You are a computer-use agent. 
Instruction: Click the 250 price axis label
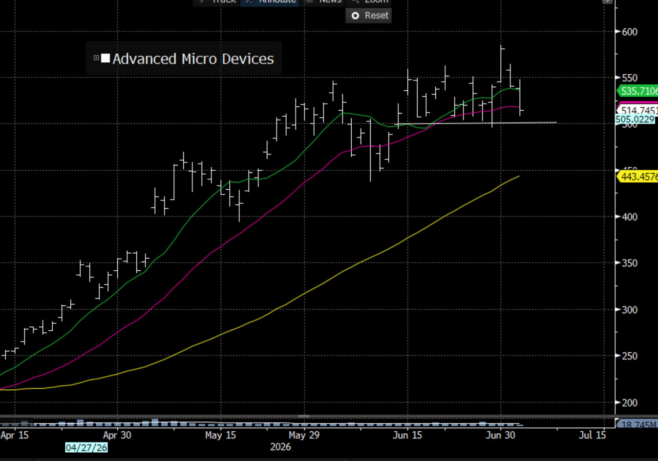[630, 356]
